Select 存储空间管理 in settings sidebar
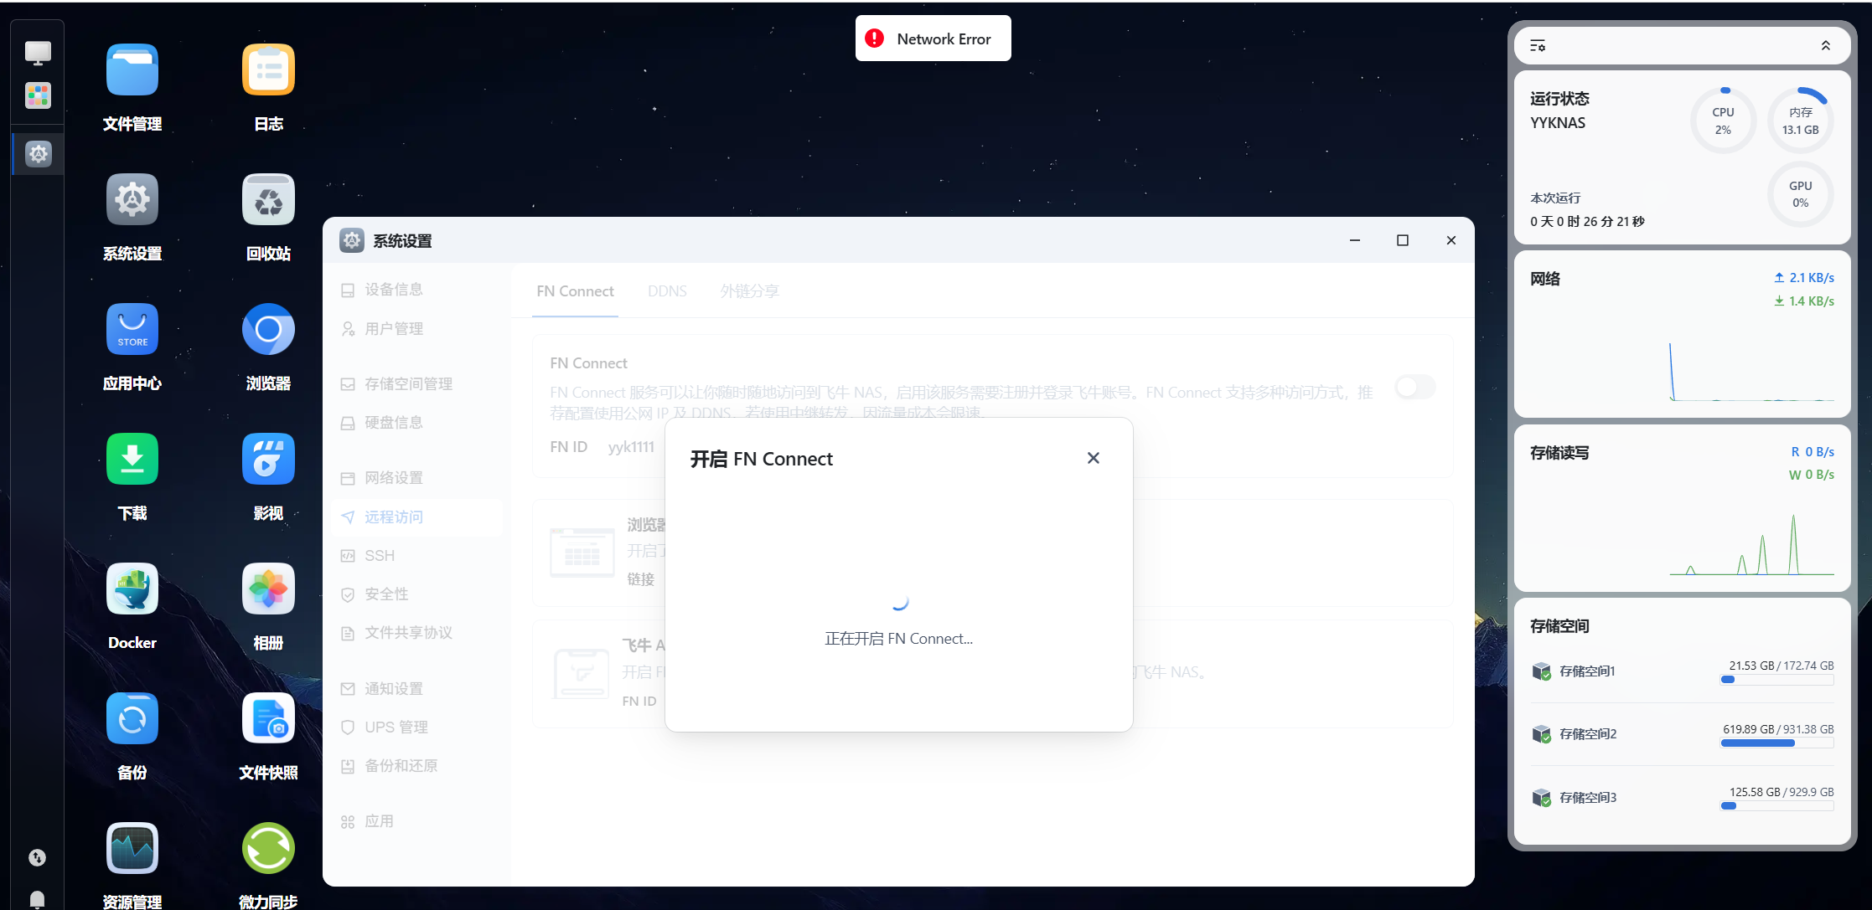 point(417,384)
